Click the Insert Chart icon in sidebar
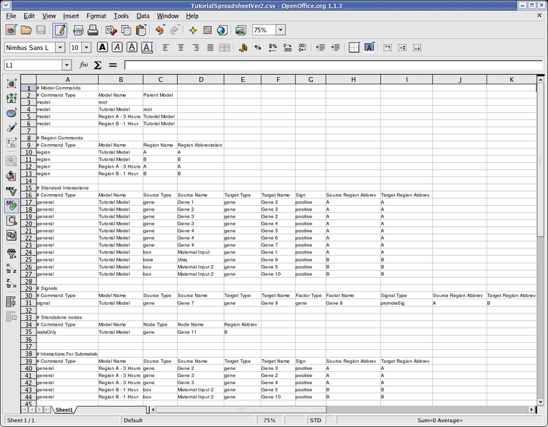Viewport: 548px width, 427px height. coord(11,112)
